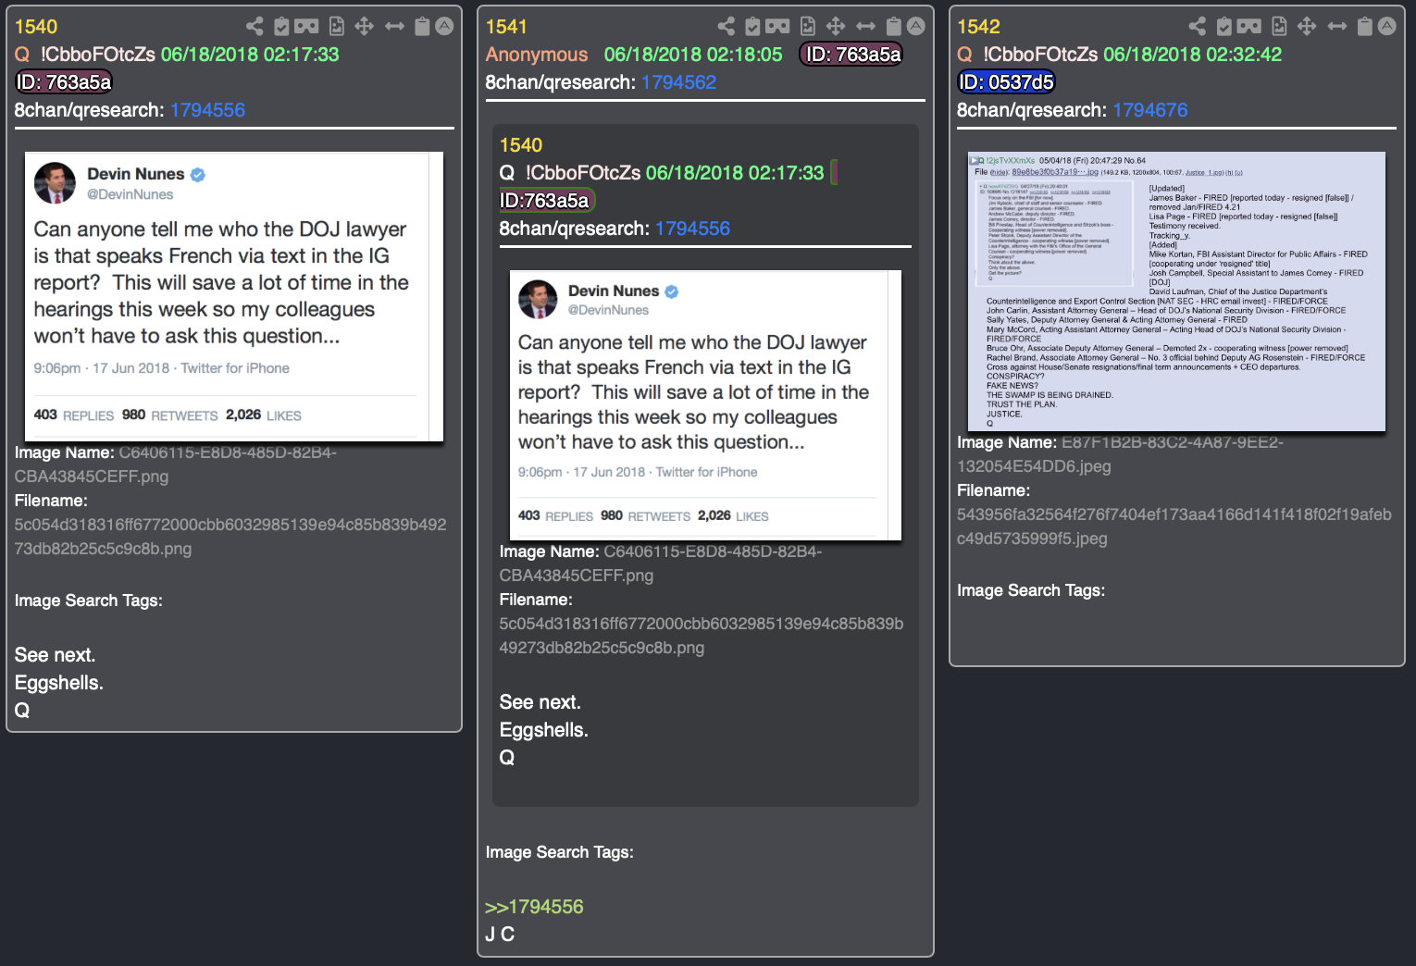Click the clipboard-check icon on post 1540
This screenshot has height=966, width=1416.
[x=281, y=26]
